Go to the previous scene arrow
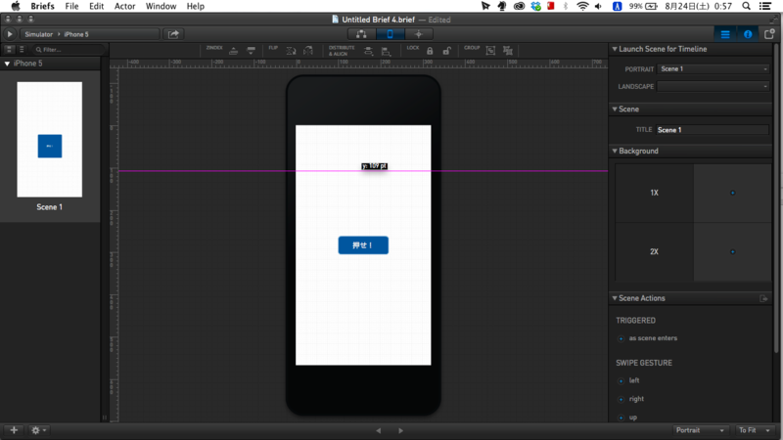This screenshot has height=440, width=783. (x=379, y=430)
